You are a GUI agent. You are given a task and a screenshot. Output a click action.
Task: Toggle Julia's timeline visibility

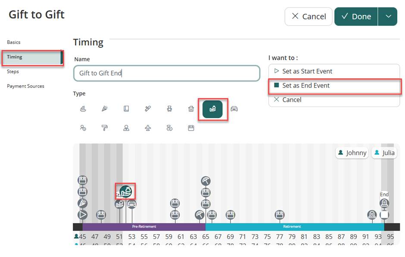click(384, 153)
